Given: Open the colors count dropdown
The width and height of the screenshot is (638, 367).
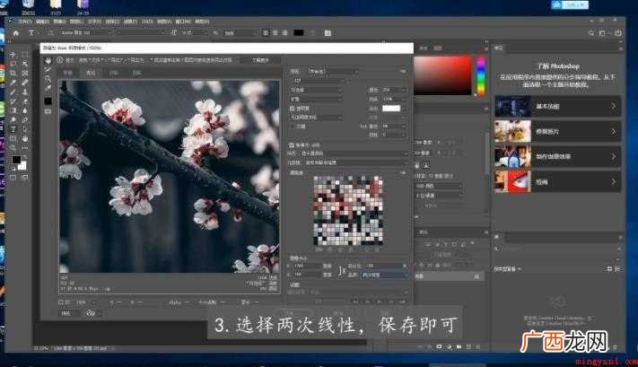Looking at the screenshot, I should [x=394, y=90].
